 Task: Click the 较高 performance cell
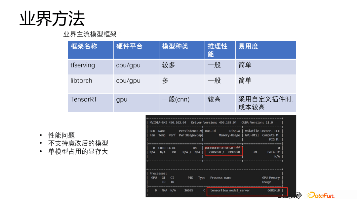point(220,103)
